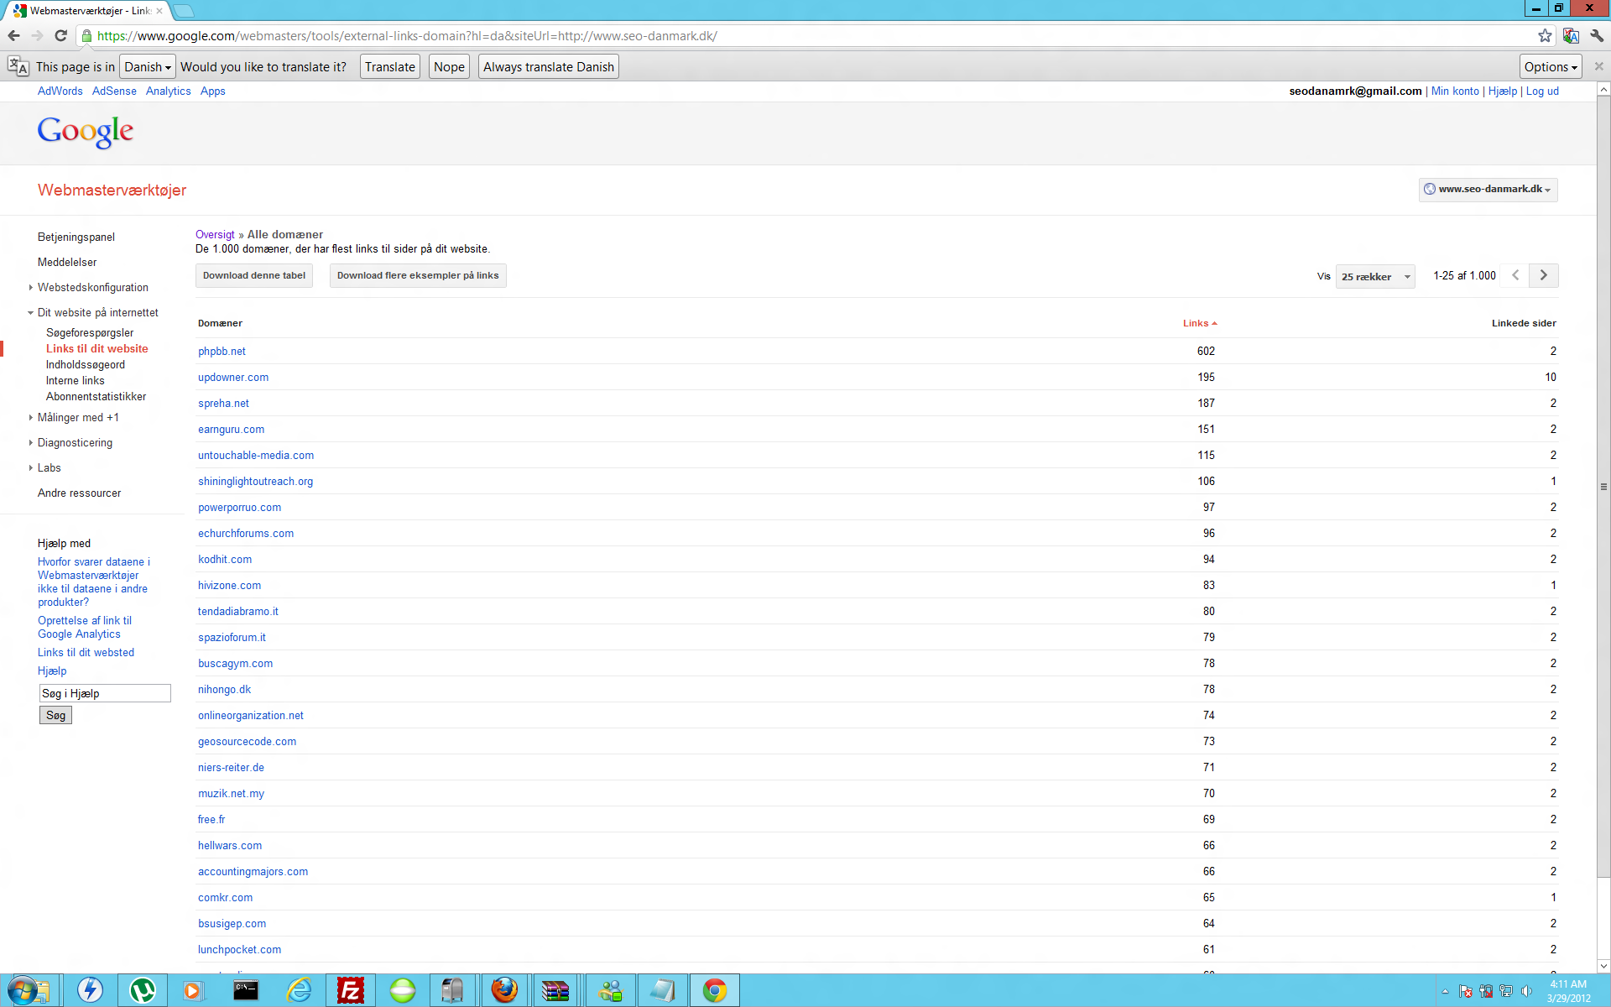Open the www.seo-danmark.dk site selector
Screen dimensions: 1611x1007
coord(1488,190)
